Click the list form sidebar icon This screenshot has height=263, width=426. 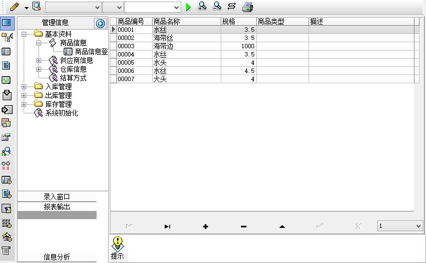(x=6, y=52)
